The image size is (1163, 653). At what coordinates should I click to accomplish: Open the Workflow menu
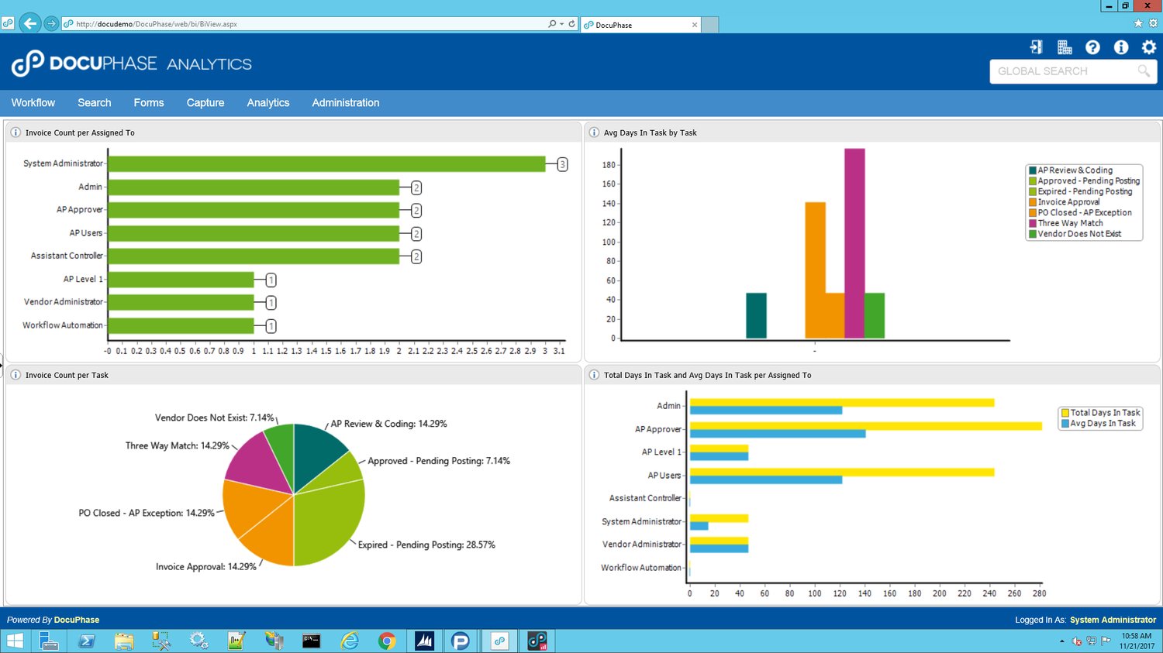tap(33, 103)
